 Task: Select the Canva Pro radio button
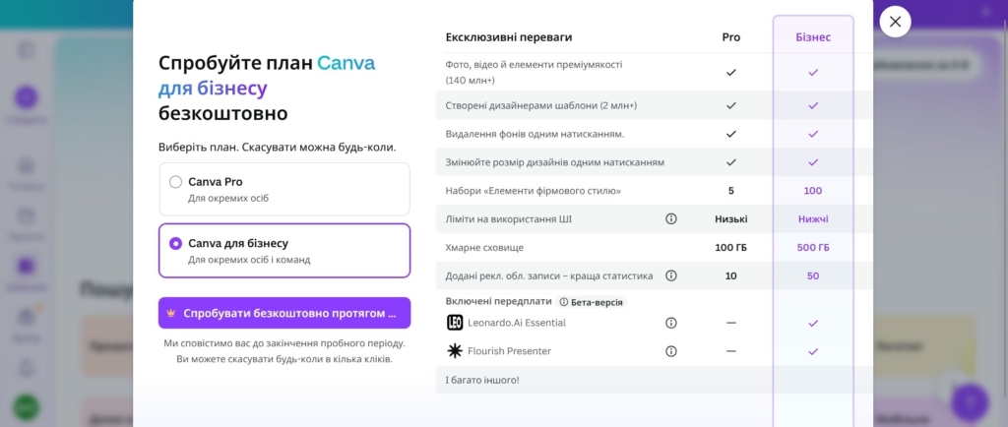pos(175,182)
